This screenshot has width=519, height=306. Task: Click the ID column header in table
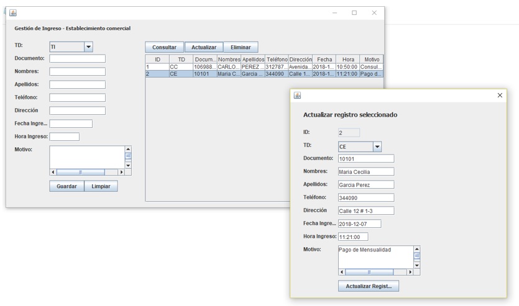click(157, 60)
